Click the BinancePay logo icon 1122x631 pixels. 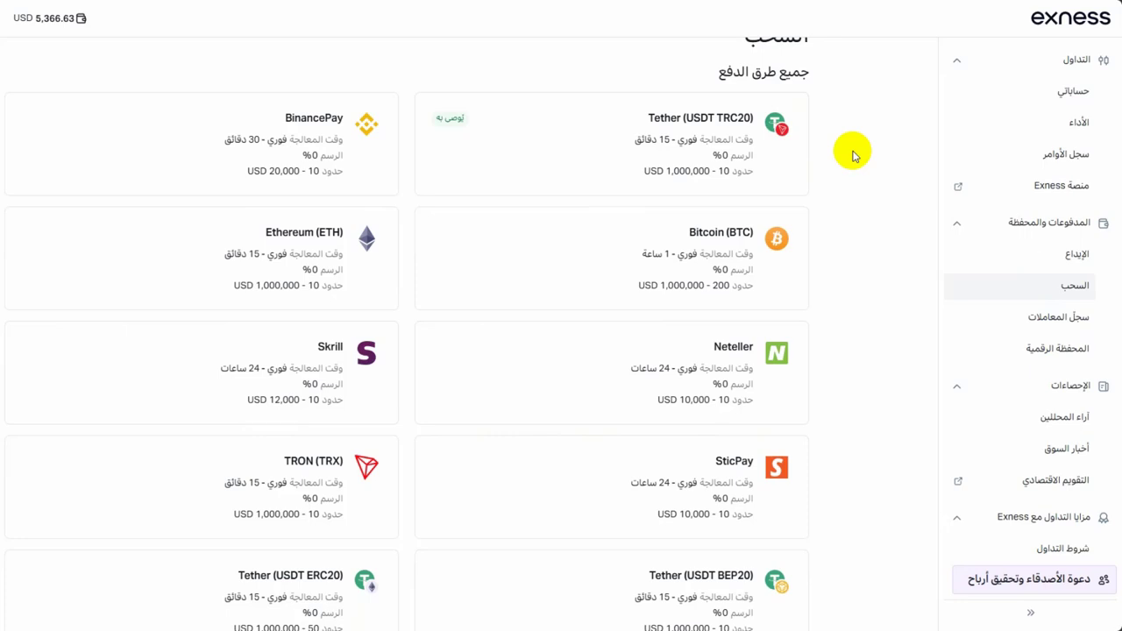click(366, 124)
